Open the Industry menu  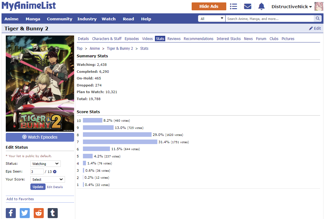tap(87, 19)
